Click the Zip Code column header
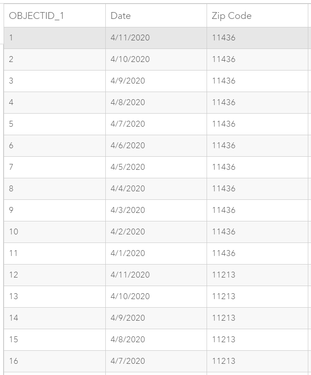Viewport: 311px width, 375px height. (x=257, y=16)
